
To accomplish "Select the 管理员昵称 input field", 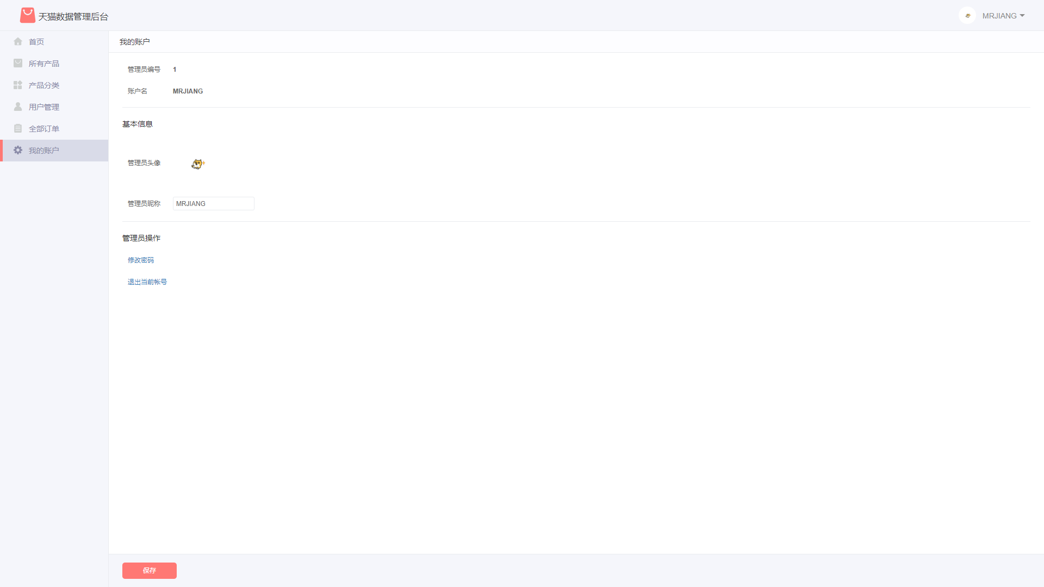I will point(213,204).
